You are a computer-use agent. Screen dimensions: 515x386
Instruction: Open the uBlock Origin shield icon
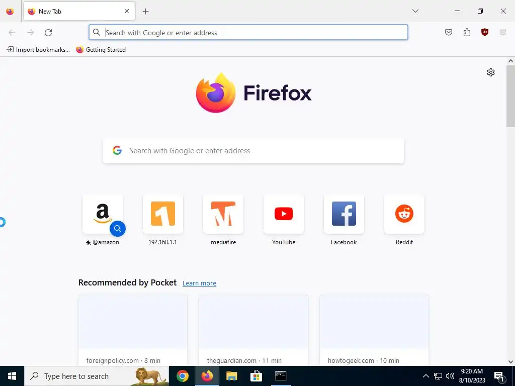tap(485, 32)
